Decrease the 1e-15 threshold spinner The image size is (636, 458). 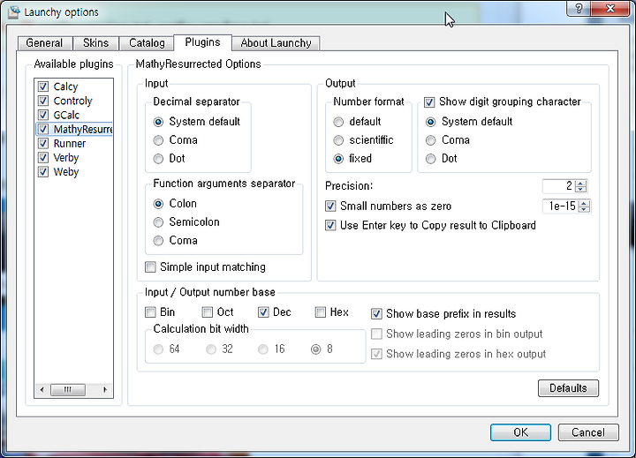tap(584, 209)
